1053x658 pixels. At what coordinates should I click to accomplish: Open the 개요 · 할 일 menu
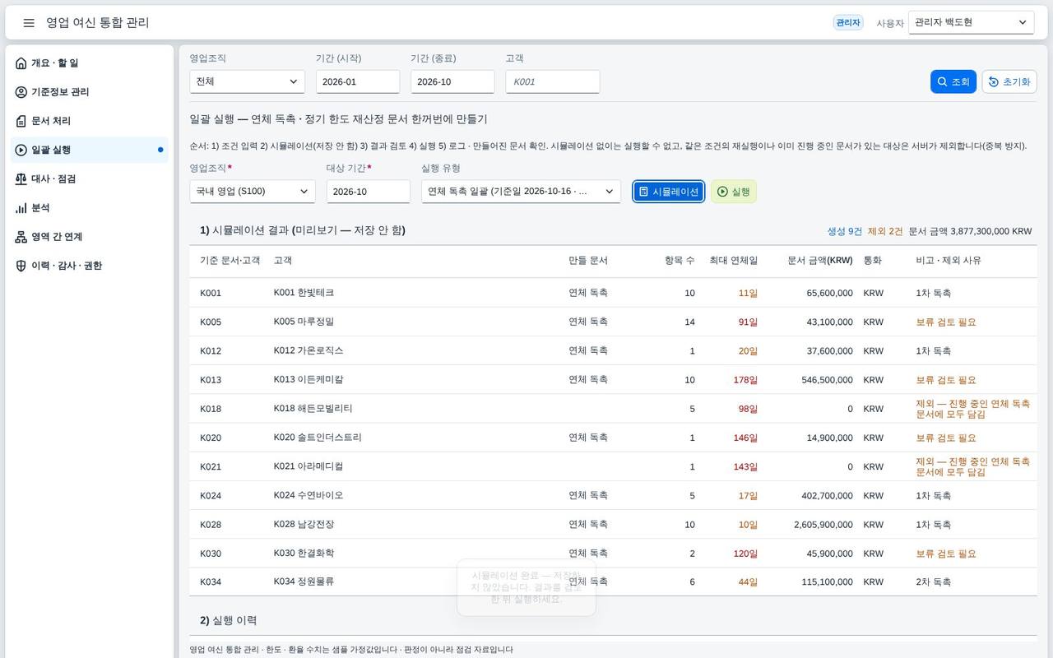pos(89,63)
